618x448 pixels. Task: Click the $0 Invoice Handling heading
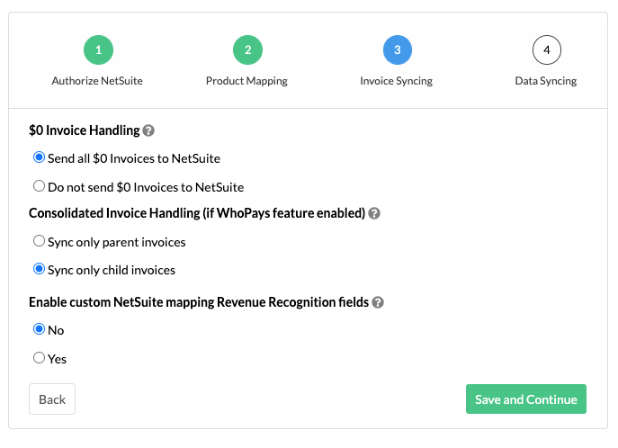(85, 130)
